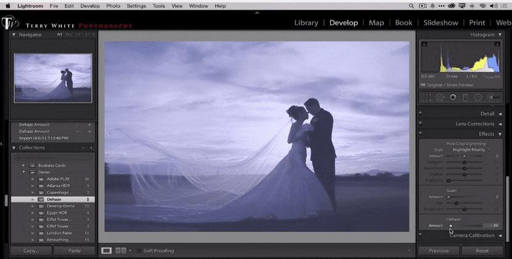The image size is (512, 259).
Task: Click the Dehaze Amount value field
Action: pyautogui.click(x=493, y=225)
